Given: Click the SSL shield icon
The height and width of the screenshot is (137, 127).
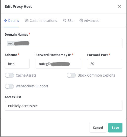Looking at the screenshot, I should click(x=65, y=21).
